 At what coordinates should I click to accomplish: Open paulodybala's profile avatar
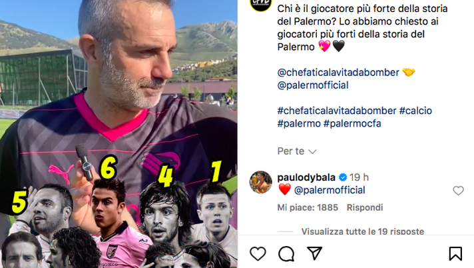(260, 182)
